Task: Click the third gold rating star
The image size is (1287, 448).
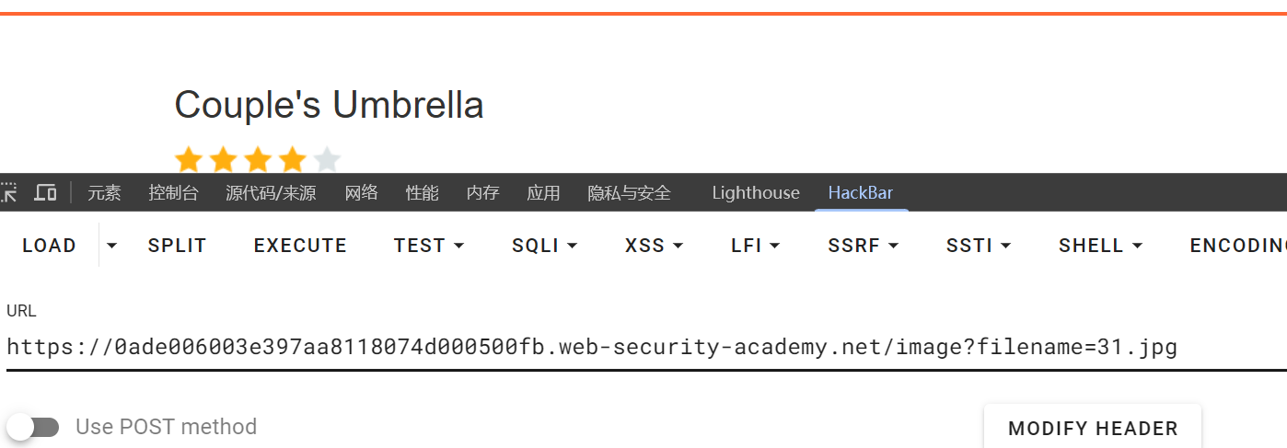Action: (x=258, y=160)
